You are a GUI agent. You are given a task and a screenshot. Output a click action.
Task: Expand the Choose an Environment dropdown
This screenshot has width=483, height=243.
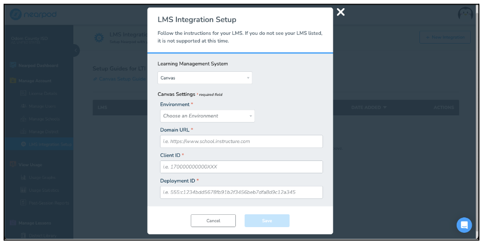207,116
